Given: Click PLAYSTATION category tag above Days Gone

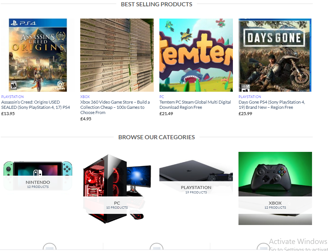Looking at the screenshot, I should tap(250, 97).
